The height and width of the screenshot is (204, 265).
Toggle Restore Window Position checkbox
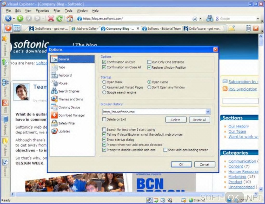tap(149, 67)
